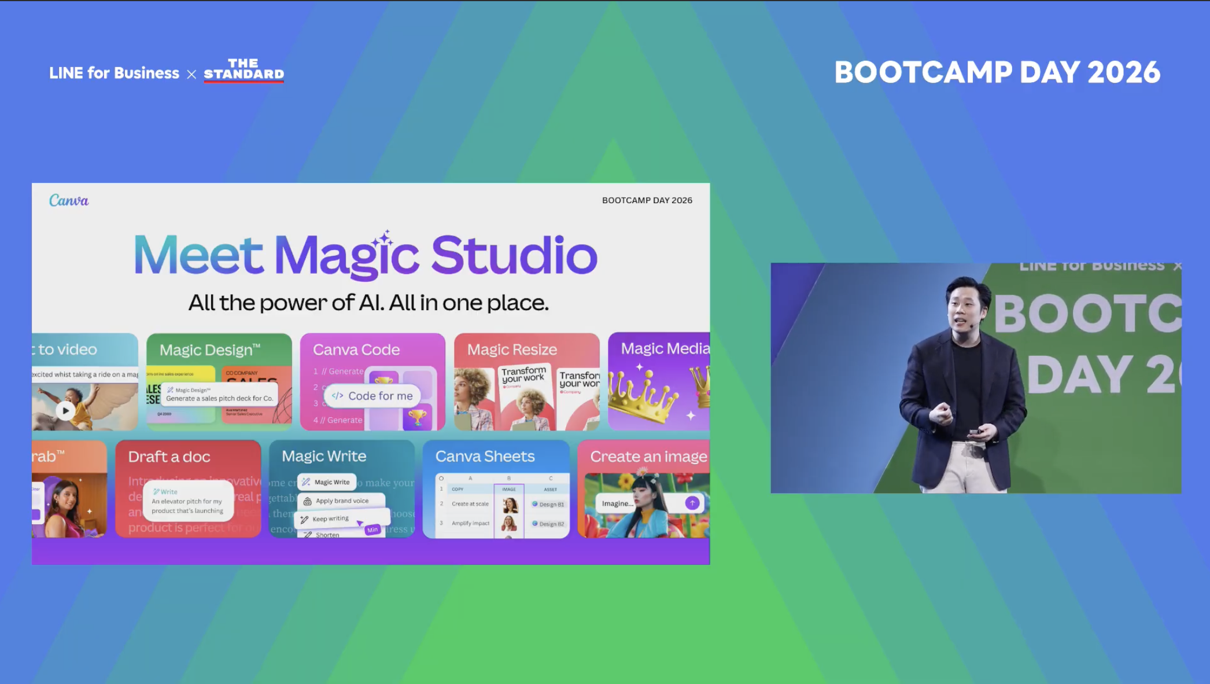1210x684 pixels.
Task: Click Design B1 cell in Canva Sheets
Action: [x=548, y=504]
